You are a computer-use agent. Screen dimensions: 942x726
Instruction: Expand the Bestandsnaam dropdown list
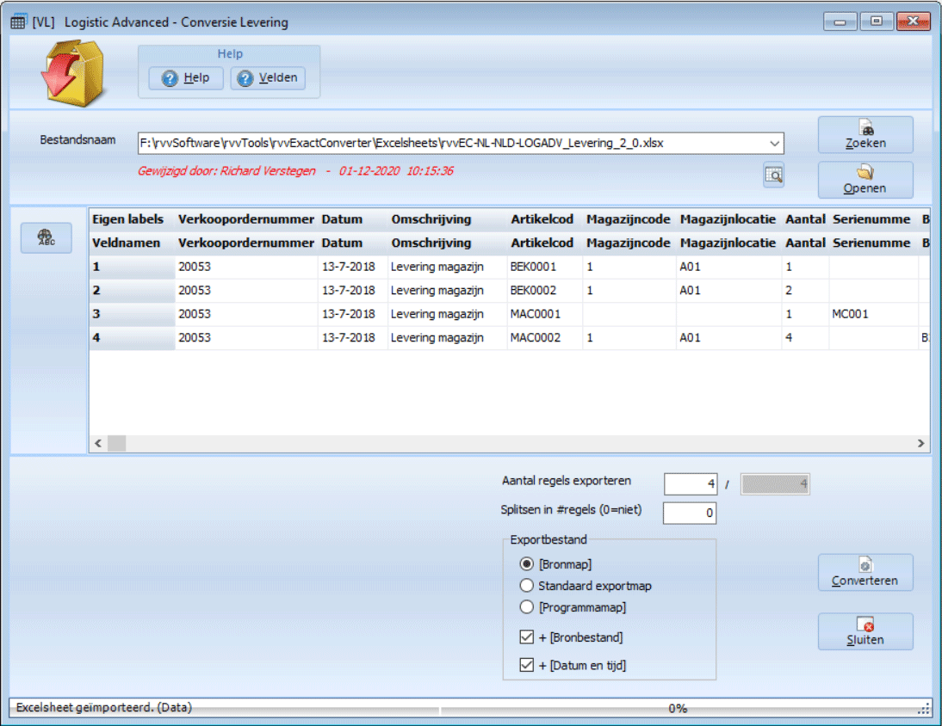[x=774, y=143]
